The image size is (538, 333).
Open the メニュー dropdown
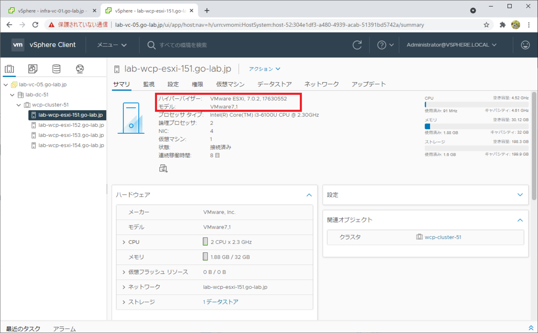pos(112,45)
